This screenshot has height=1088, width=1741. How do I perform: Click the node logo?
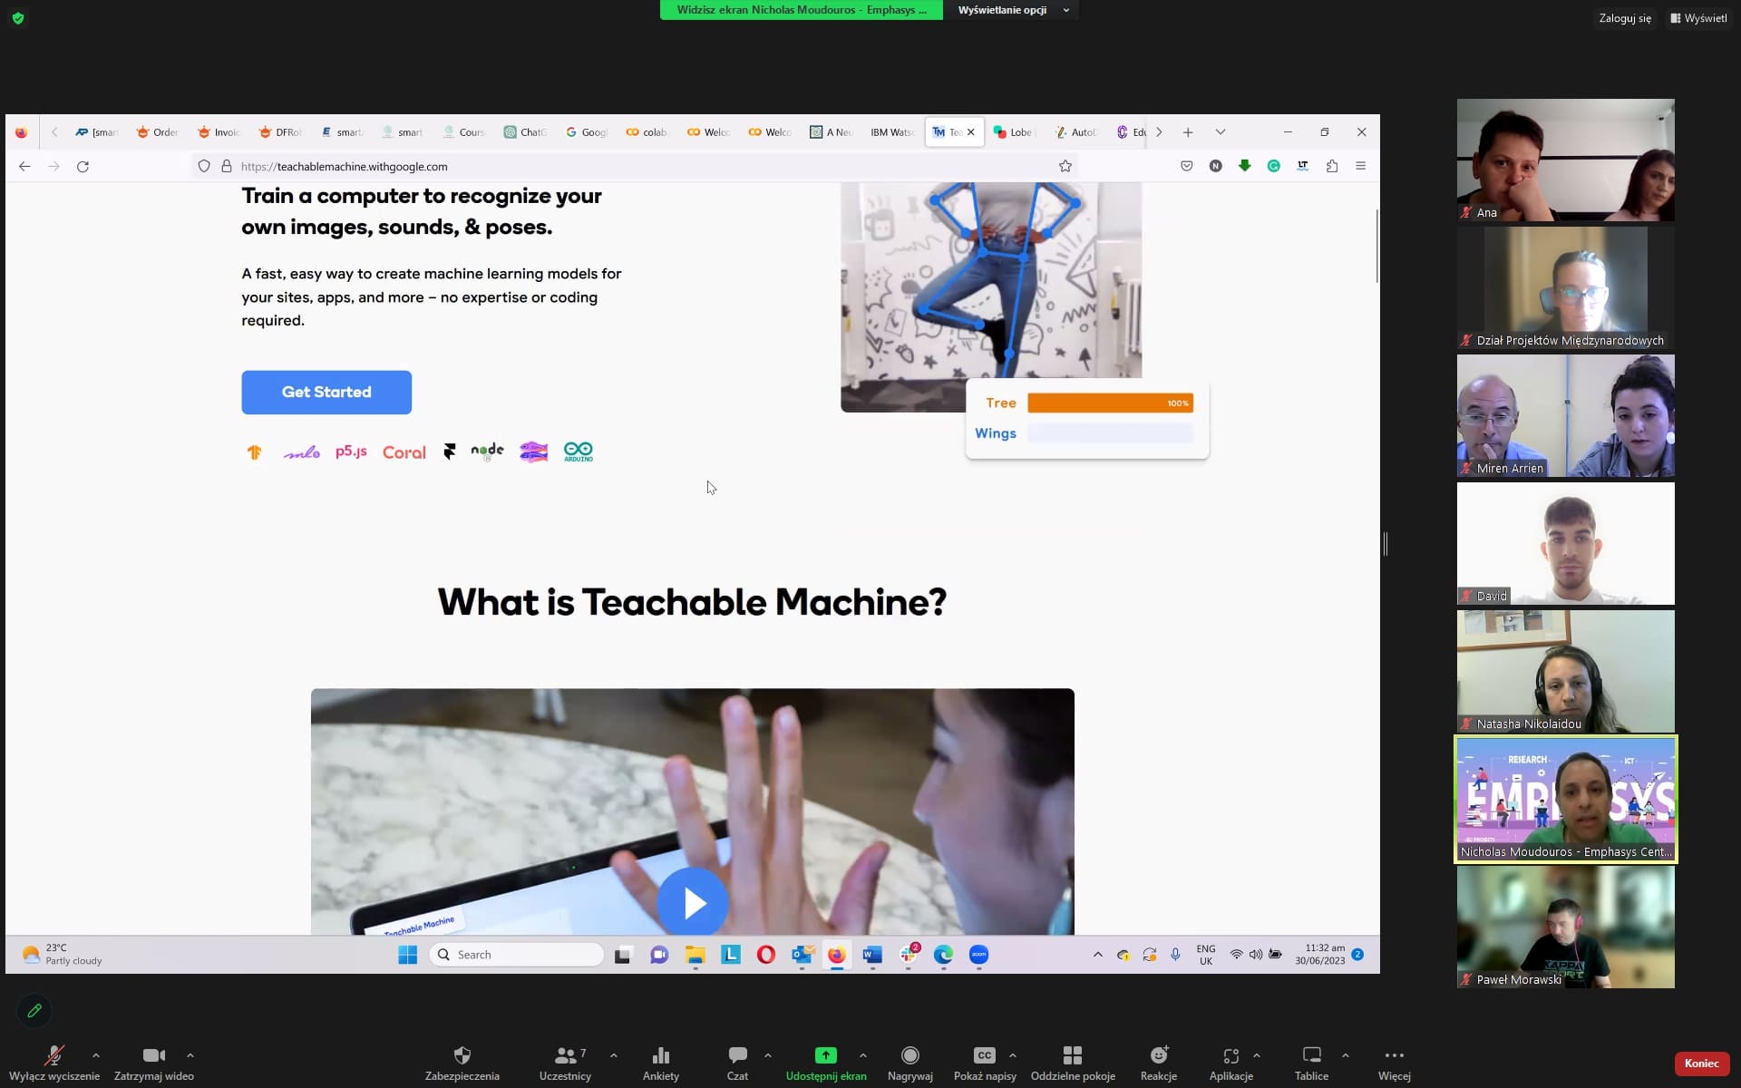(488, 452)
